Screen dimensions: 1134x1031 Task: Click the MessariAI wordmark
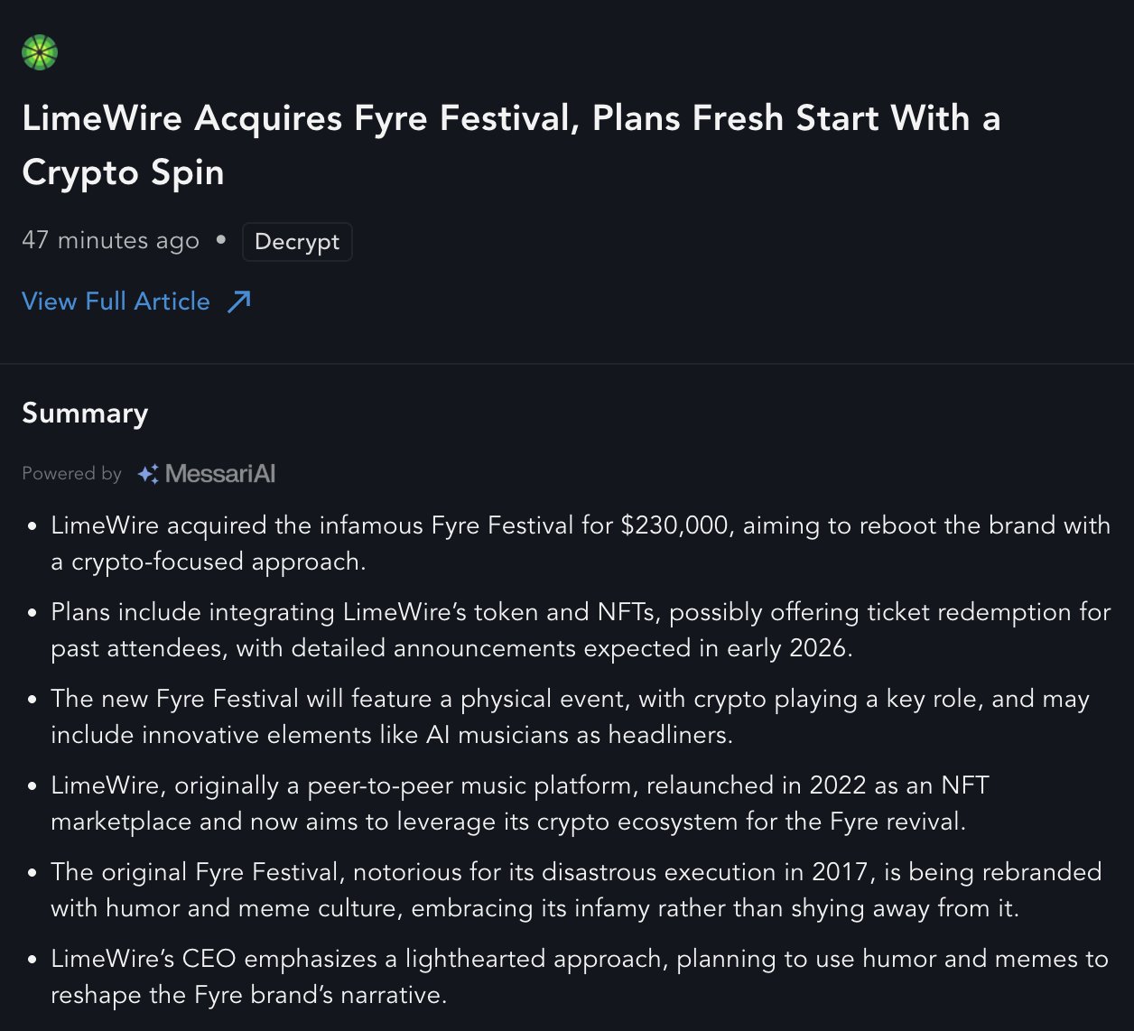(220, 473)
